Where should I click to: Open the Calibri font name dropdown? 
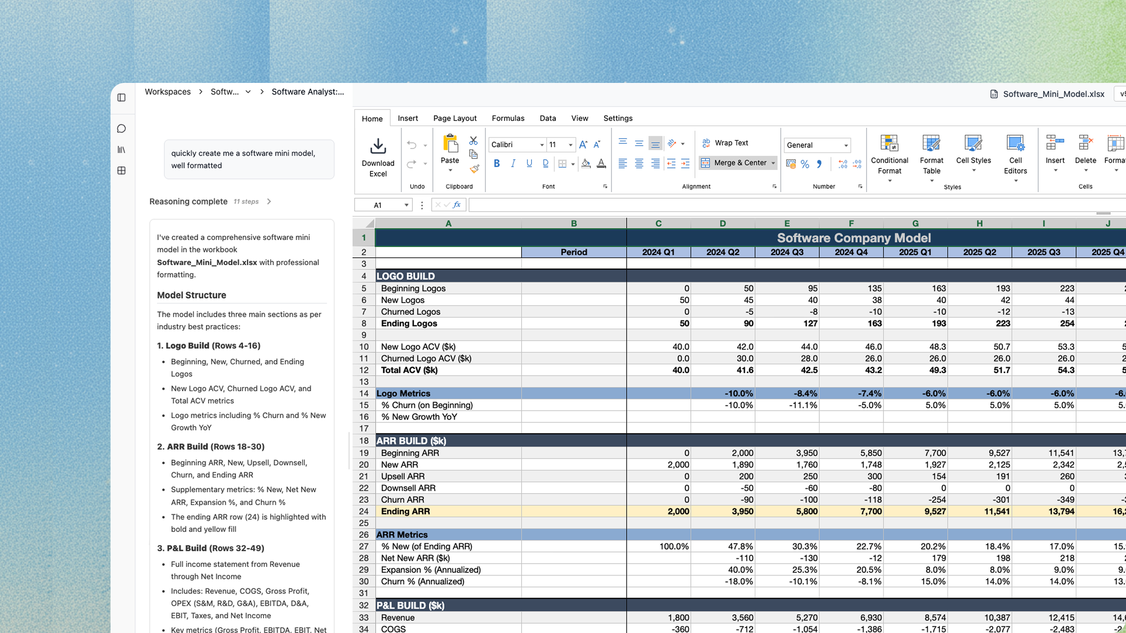pos(541,145)
